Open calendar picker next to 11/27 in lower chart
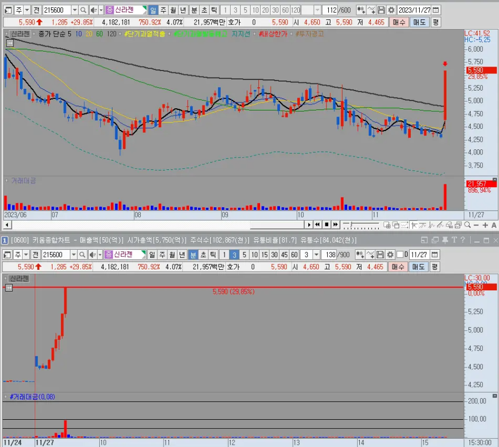Screen dimensions: 499x447 (435, 255)
